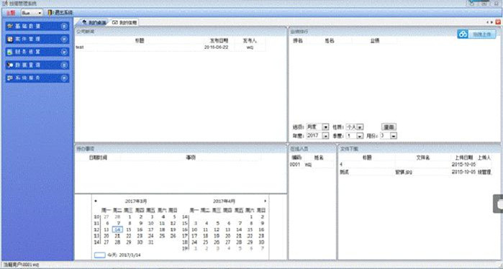Click the 拖拽上传 button
Screen dimensions: 503x269
[476, 34]
